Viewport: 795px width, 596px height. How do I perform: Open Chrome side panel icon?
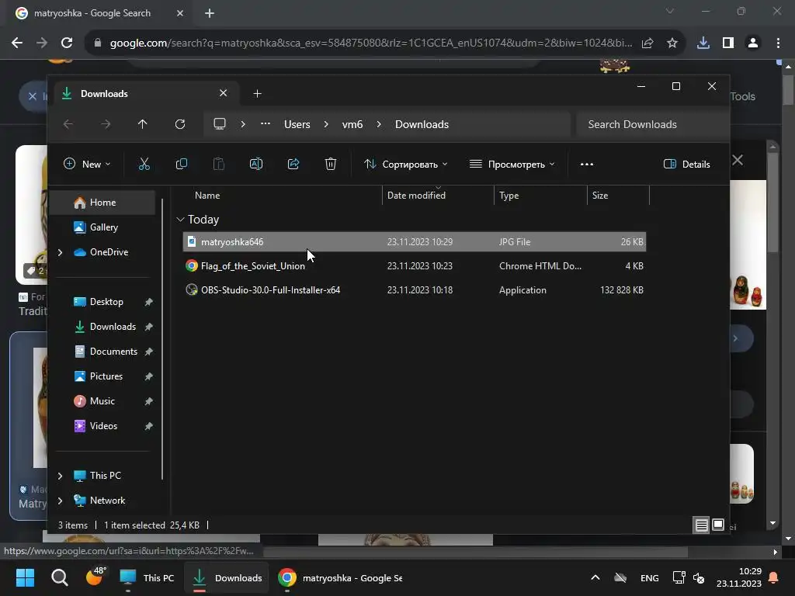(728, 43)
